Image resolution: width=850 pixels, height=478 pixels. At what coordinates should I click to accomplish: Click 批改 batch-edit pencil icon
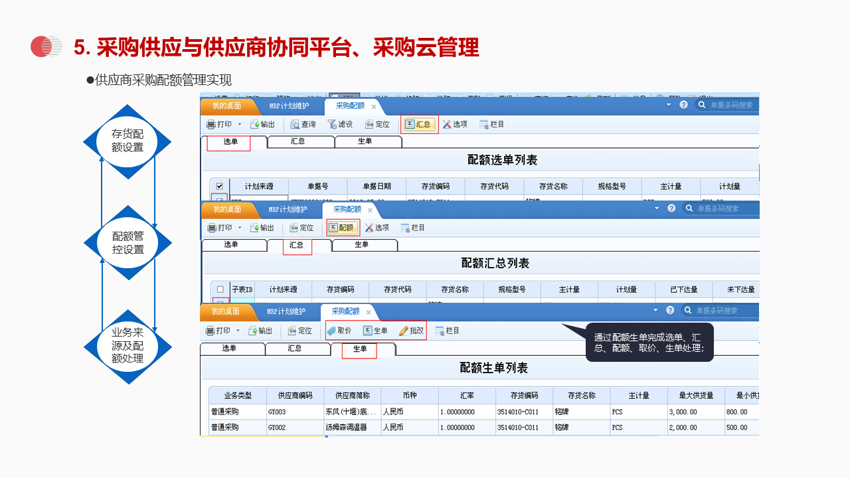tap(411, 331)
